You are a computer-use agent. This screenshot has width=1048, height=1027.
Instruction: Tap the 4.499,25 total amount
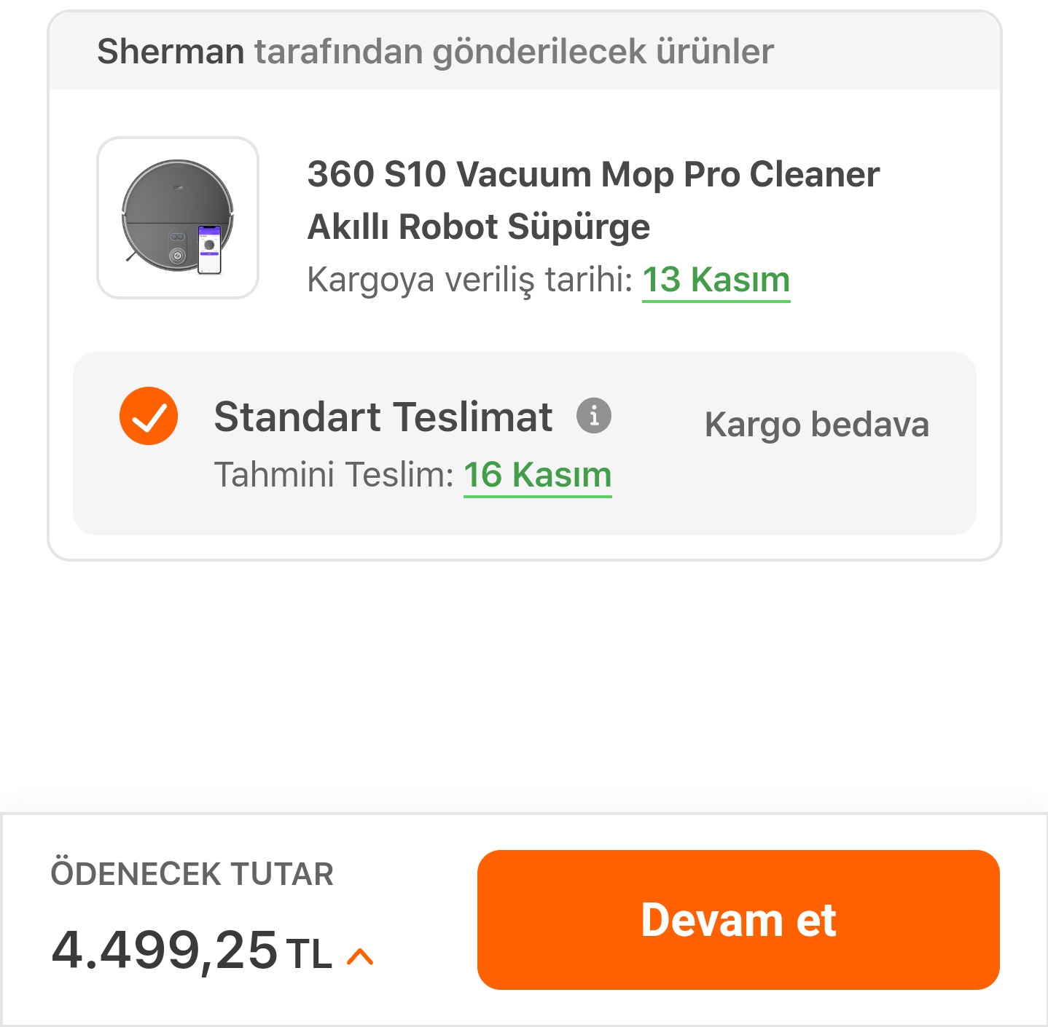pyautogui.click(x=165, y=951)
